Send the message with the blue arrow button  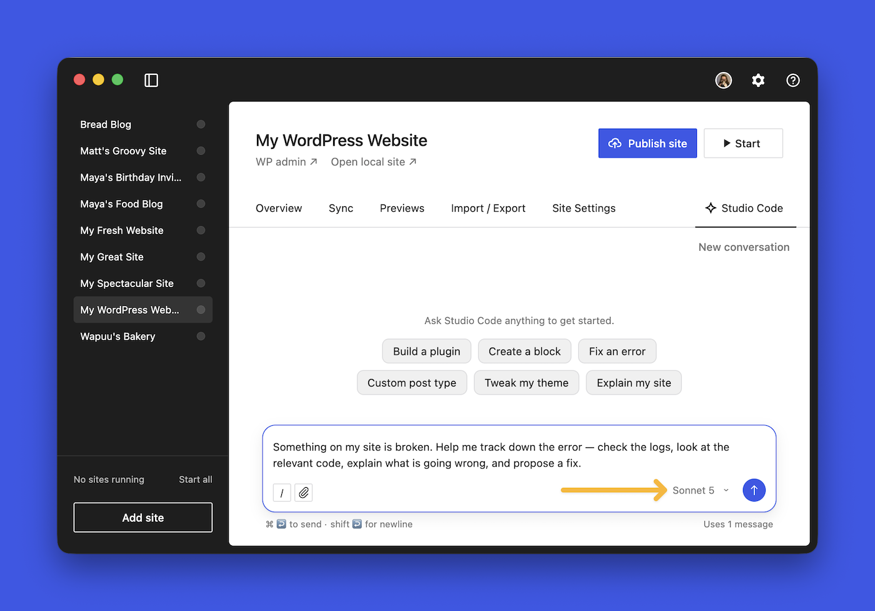coord(754,490)
